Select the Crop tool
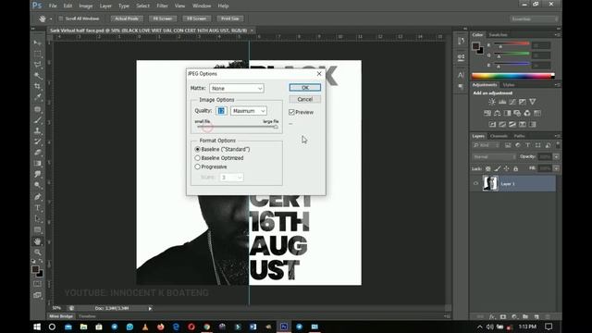Screen dimensions: 592x333 click(x=37, y=87)
